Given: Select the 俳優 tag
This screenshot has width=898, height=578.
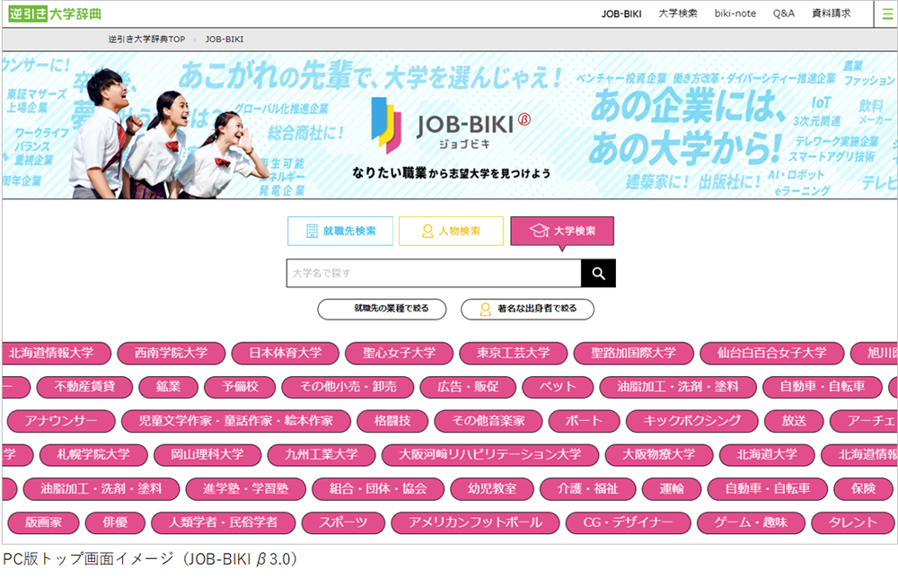Looking at the screenshot, I should click(x=115, y=522).
